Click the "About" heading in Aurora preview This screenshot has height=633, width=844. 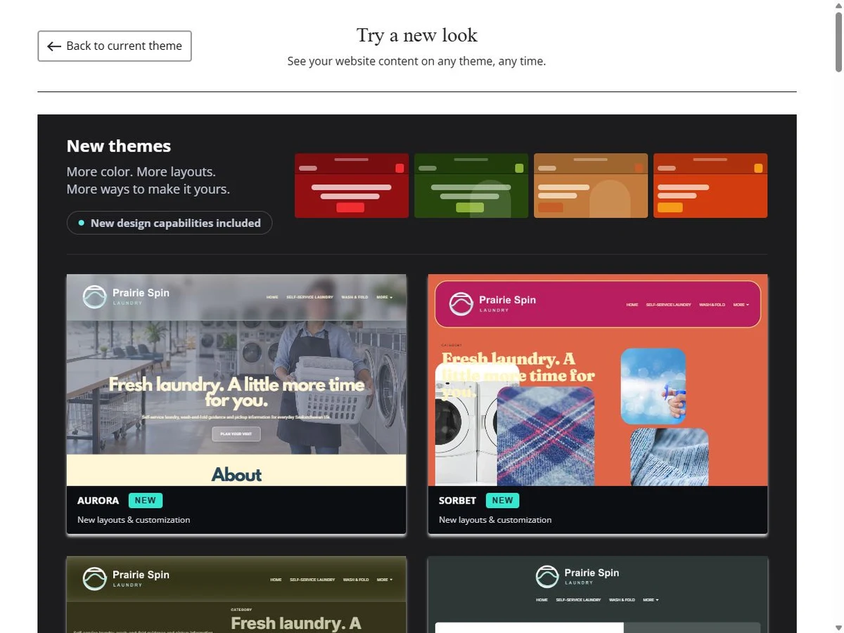pos(236,475)
